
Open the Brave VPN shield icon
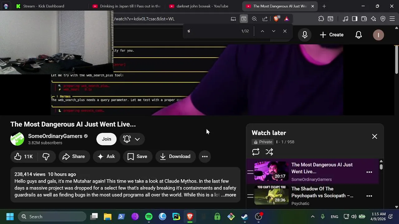[x=383, y=19]
